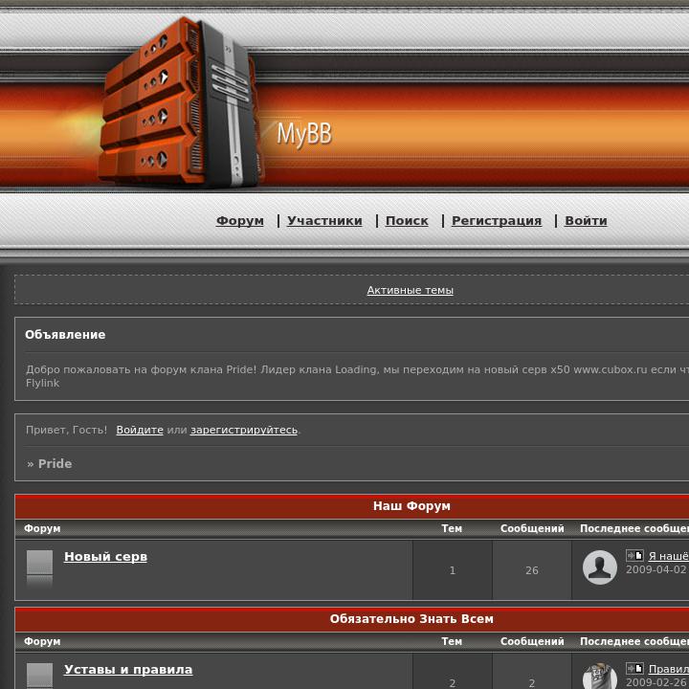
Task: Open the Форум navigation link
Action: coord(240,221)
